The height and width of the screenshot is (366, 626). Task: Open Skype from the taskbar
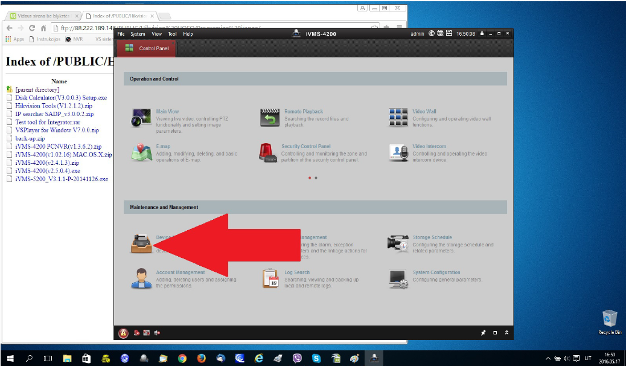(x=316, y=358)
